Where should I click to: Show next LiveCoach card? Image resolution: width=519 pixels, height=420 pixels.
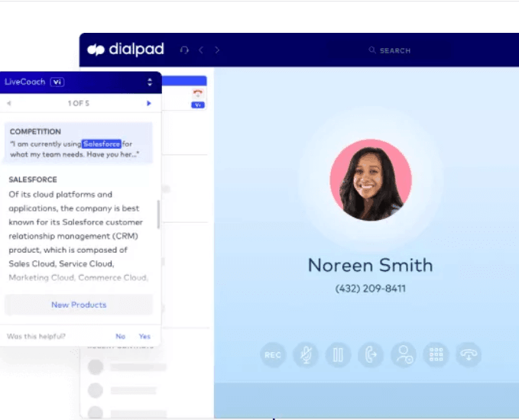(x=148, y=103)
